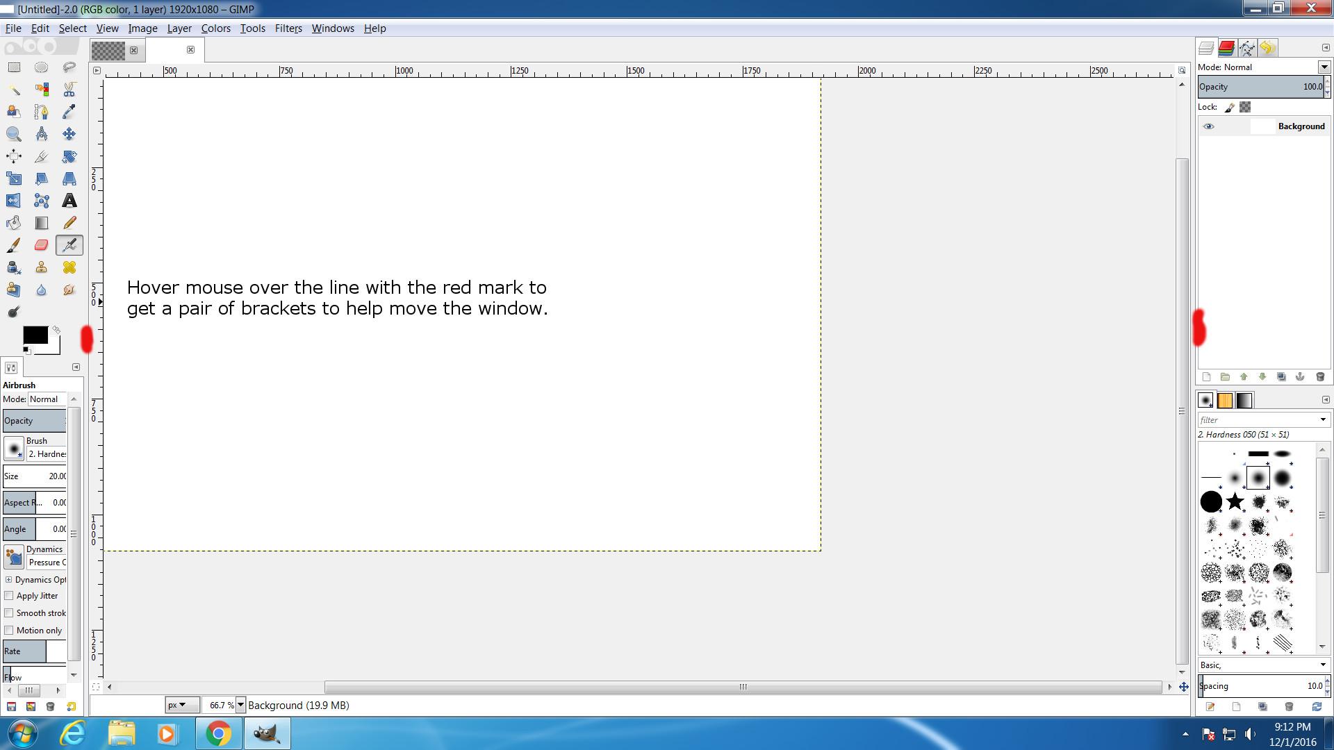Viewport: 1334px width, 750px height.
Task: Select the Move tool
Action: coord(69,134)
